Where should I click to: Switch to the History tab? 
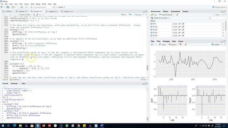tap(165, 11)
